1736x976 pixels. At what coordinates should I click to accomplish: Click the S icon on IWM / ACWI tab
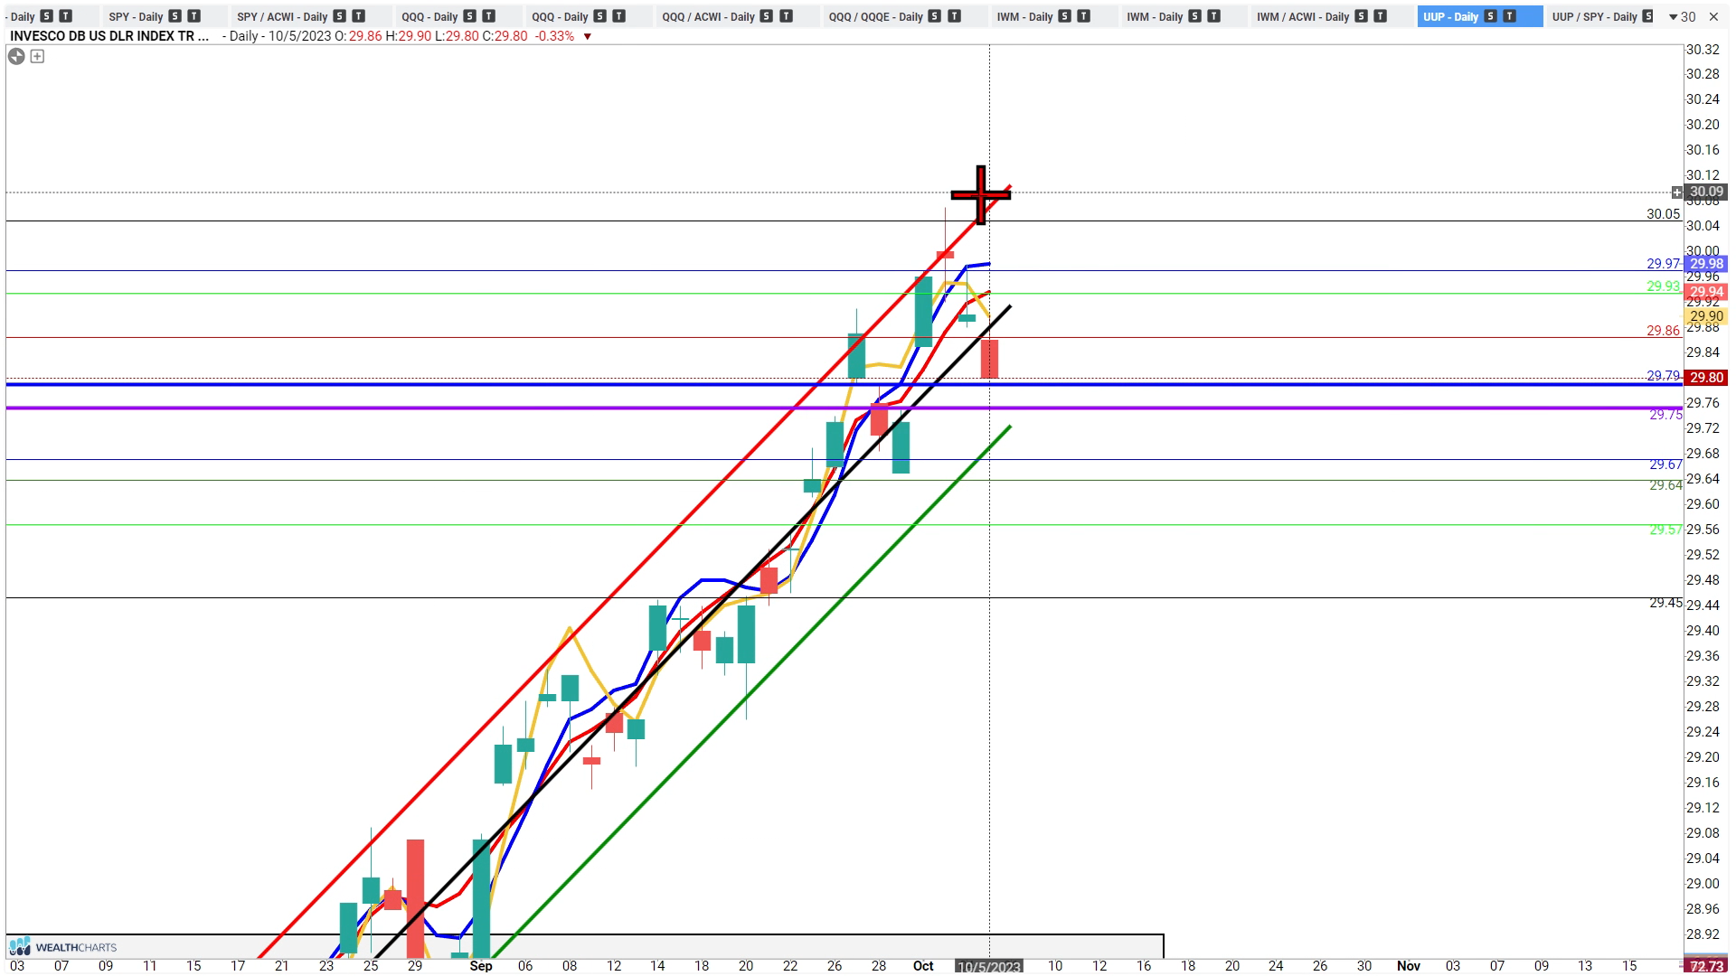click(x=1362, y=16)
